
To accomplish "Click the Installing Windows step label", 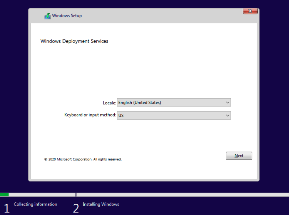I will (x=101, y=204).
